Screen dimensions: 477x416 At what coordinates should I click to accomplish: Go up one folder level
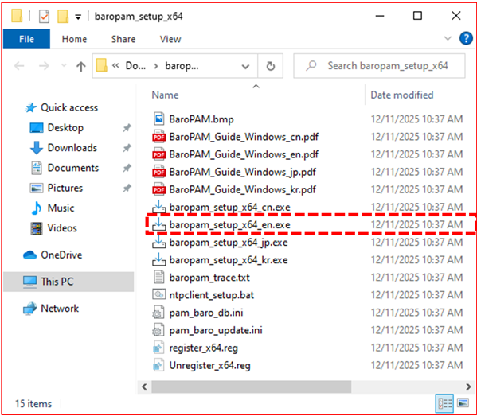tap(81, 66)
